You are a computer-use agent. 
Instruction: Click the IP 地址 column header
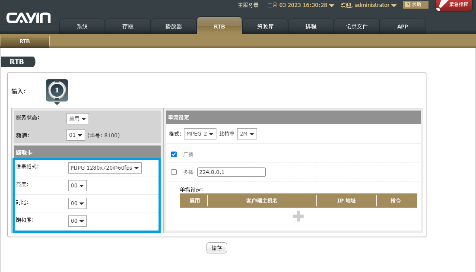346,201
